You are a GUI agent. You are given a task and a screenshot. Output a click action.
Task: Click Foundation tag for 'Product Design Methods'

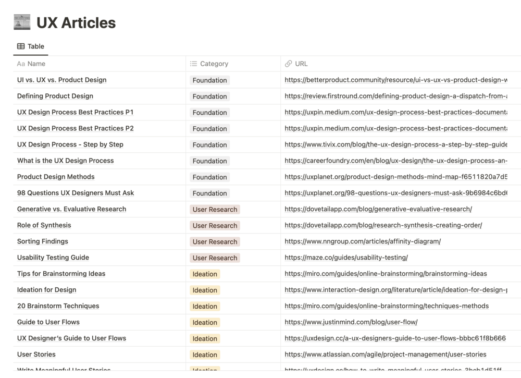coord(209,177)
